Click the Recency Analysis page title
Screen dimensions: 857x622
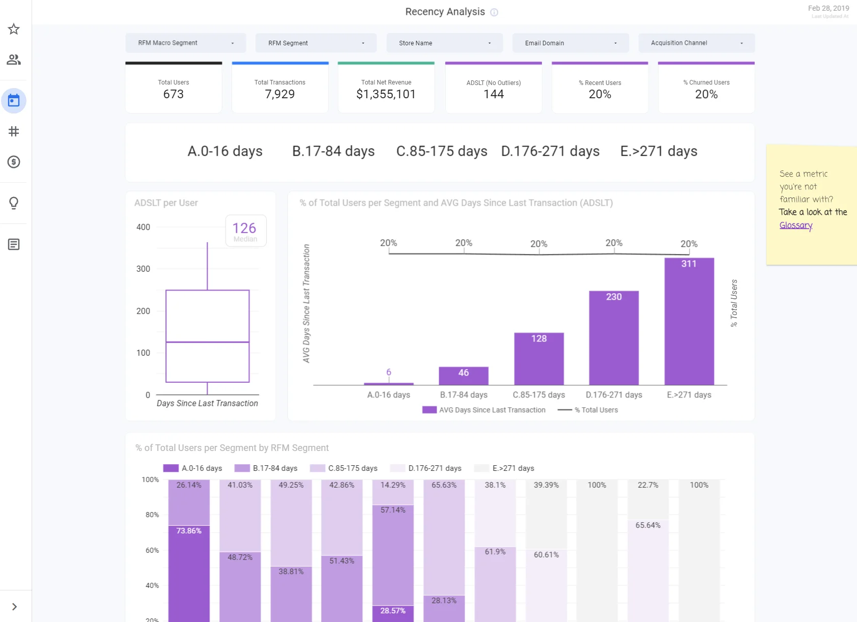coord(445,12)
